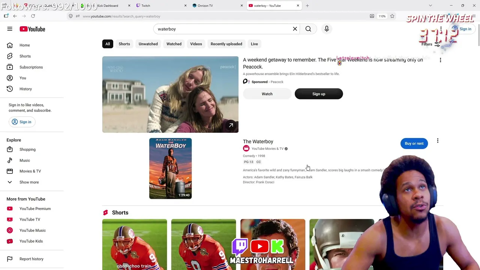Open YouTube Kids link
The height and width of the screenshot is (270, 480).
point(32,241)
